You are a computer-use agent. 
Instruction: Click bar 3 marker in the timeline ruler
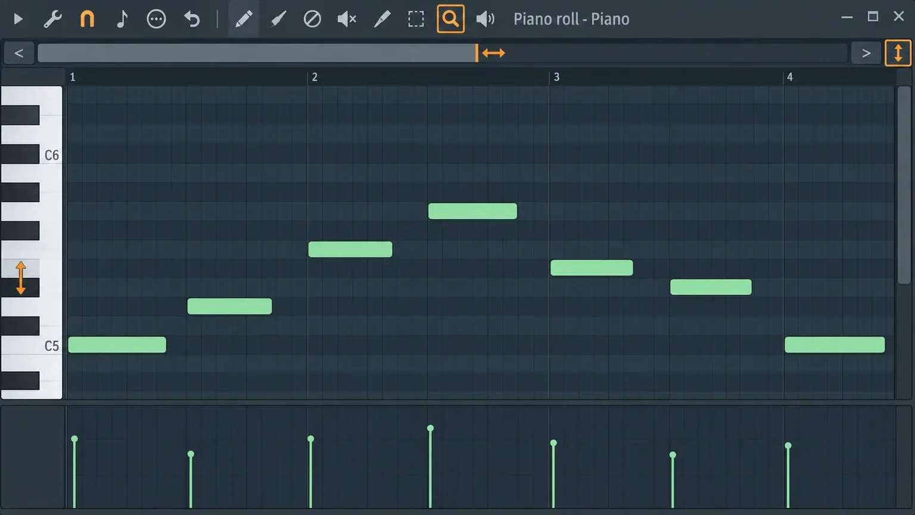point(556,77)
